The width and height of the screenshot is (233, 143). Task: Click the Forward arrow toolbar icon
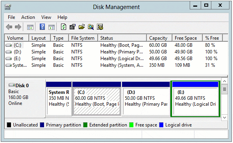[18, 27]
